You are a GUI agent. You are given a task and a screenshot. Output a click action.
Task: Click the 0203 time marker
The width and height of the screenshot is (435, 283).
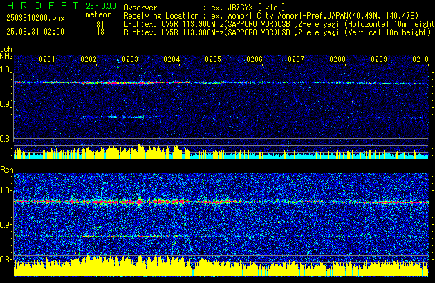click(130, 59)
